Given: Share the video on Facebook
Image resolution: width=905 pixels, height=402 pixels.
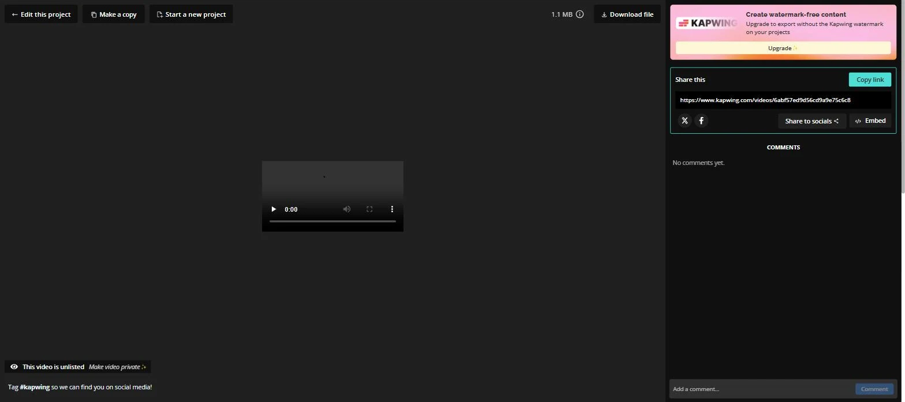Looking at the screenshot, I should click(x=701, y=121).
